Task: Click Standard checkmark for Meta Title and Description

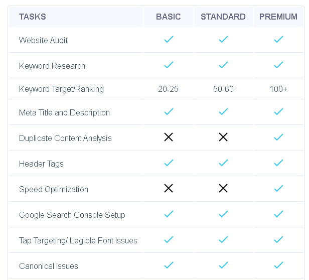Action: click(x=223, y=111)
